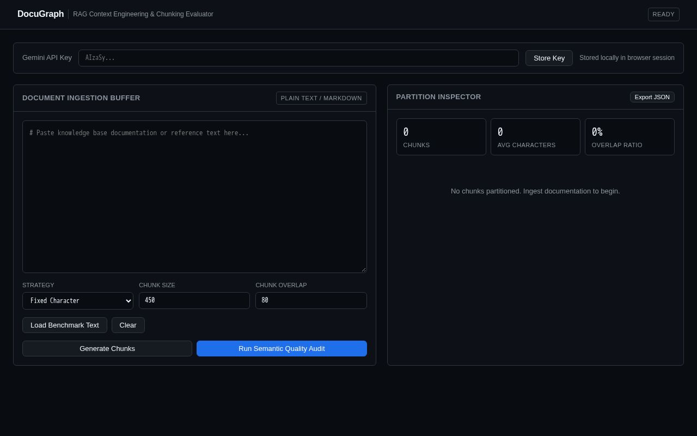Click the Avg Characters stat card
697x436 pixels.
pos(535,137)
